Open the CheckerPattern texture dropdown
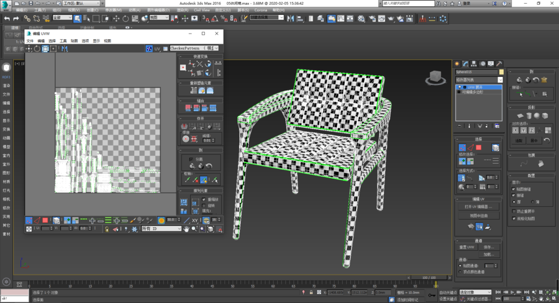559x303 pixels. point(194,48)
